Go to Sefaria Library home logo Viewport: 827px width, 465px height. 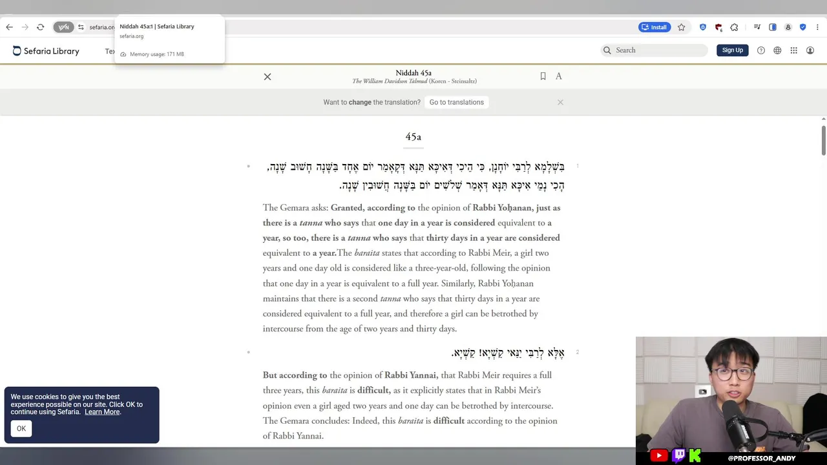[46, 51]
